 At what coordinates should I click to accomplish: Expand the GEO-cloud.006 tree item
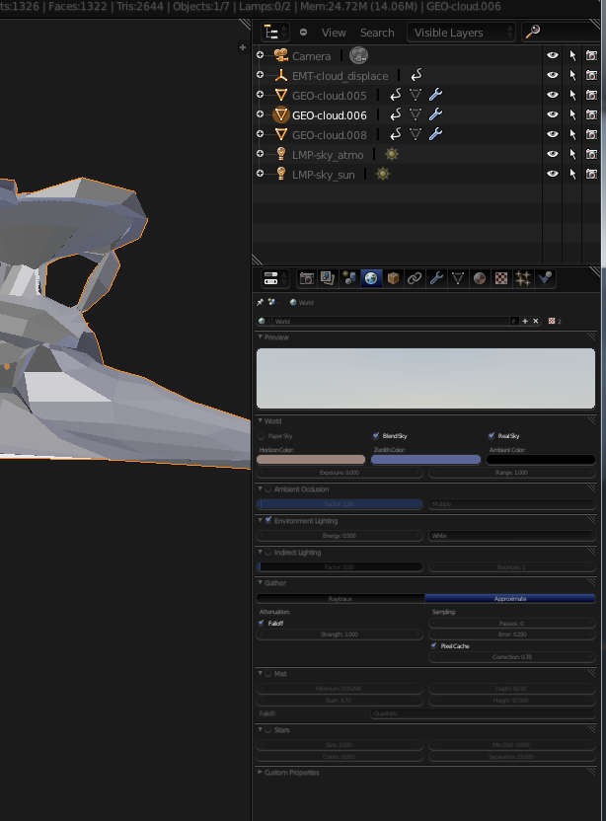coord(260,114)
